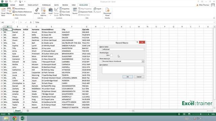Switch to Page Layout view in status bar
Image resolution: width=216 pixels, height=121 pixels.
point(184,114)
